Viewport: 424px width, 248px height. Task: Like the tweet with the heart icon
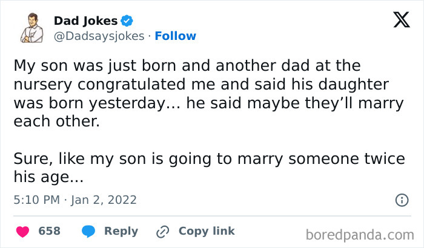[22, 231]
